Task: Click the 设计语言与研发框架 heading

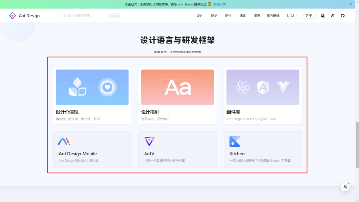Action: [x=178, y=40]
